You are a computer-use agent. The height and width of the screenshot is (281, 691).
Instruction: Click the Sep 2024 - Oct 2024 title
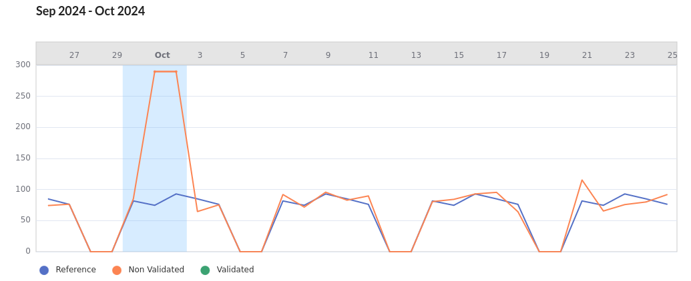tap(90, 11)
